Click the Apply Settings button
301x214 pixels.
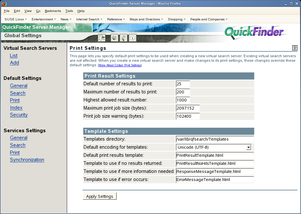tap(100, 196)
